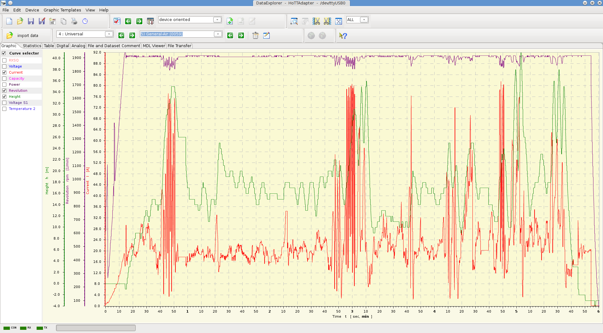Open the 'device oriented' dropdown
The width and height of the screenshot is (603, 333).
click(x=217, y=20)
